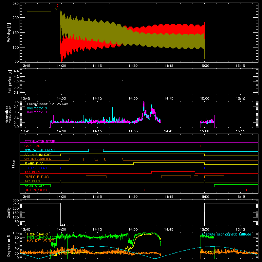
Task: Select the X legend label
Action: pos(57,6)
